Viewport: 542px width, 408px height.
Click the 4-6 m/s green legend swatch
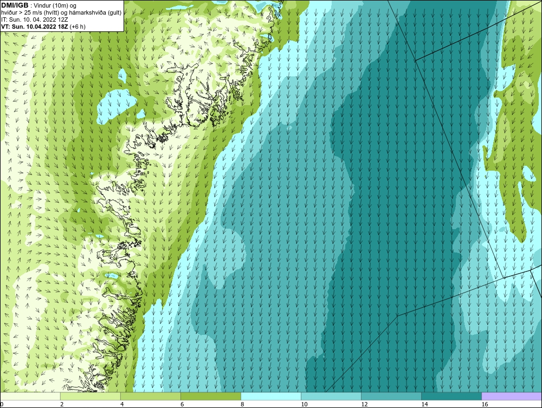pyautogui.click(x=151, y=396)
